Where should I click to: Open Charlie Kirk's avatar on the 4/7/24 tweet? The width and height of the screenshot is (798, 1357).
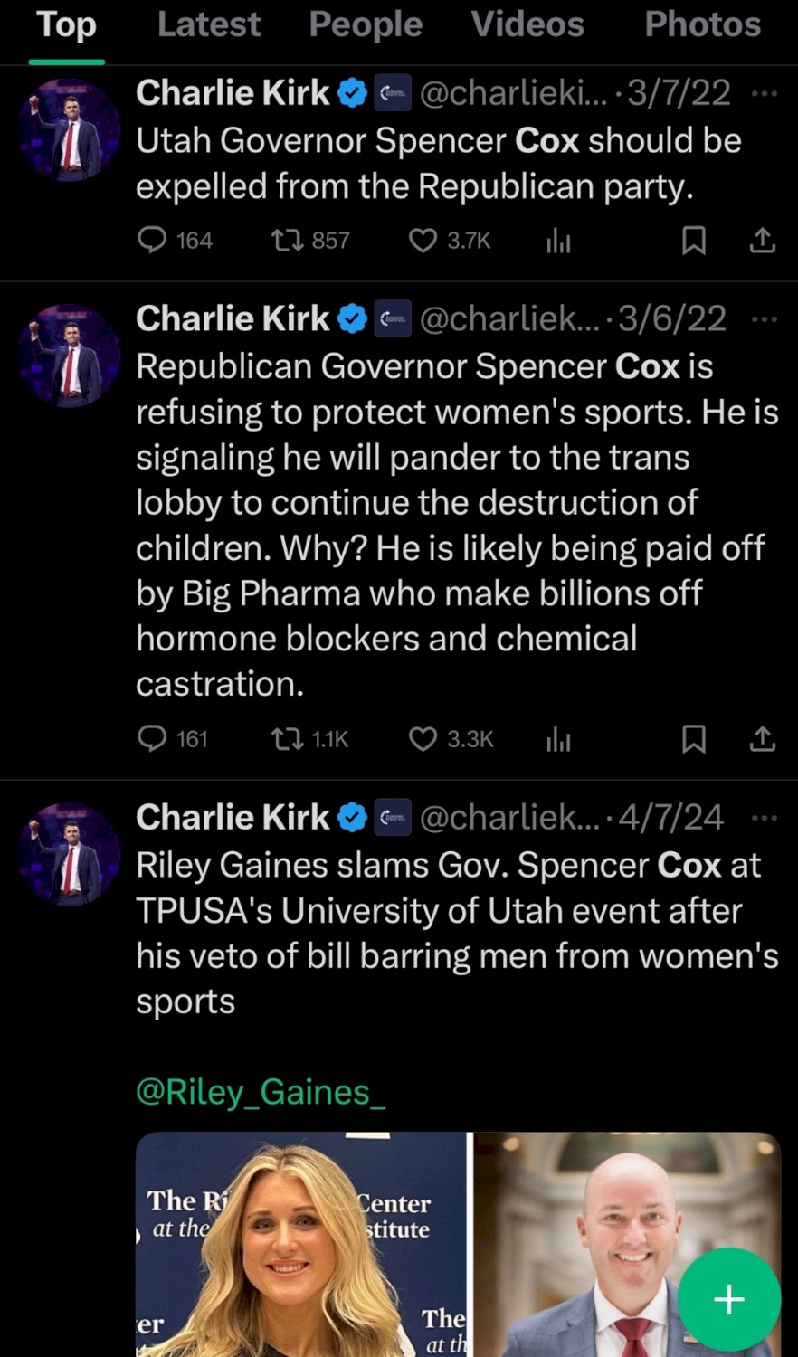click(x=70, y=854)
